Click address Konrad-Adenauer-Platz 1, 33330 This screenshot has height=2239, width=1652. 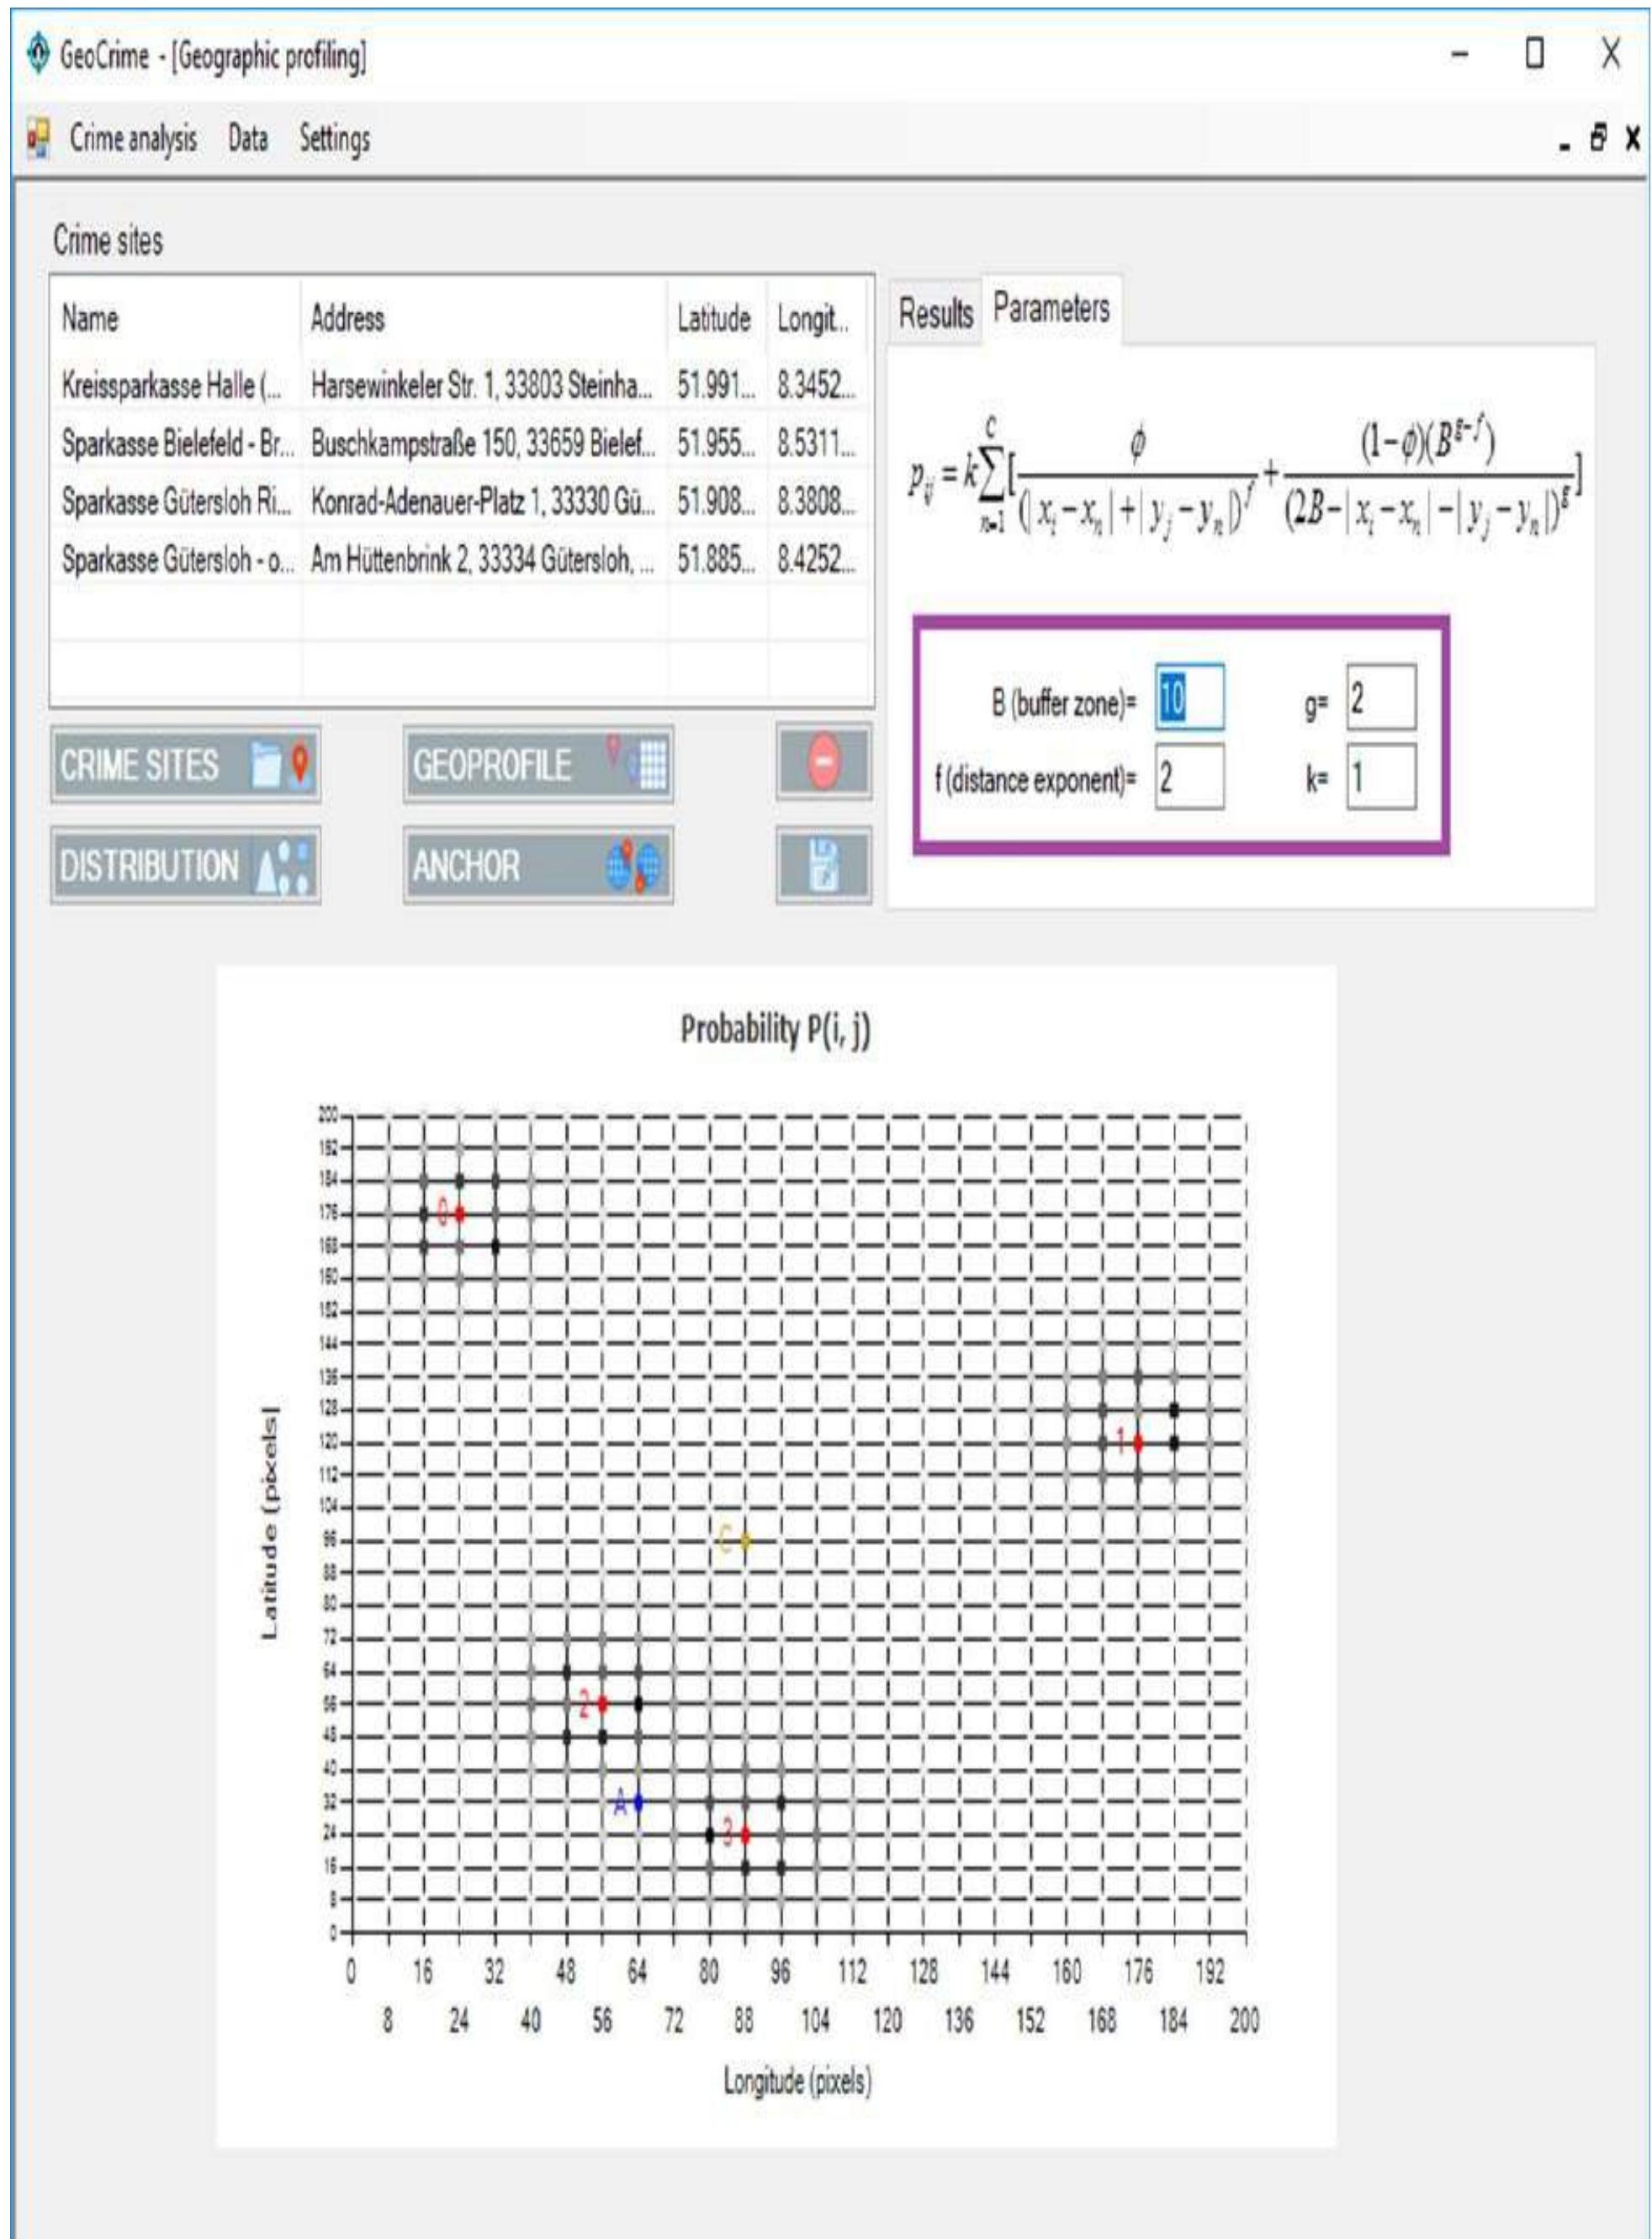pyautogui.click(x=481, y=501)
